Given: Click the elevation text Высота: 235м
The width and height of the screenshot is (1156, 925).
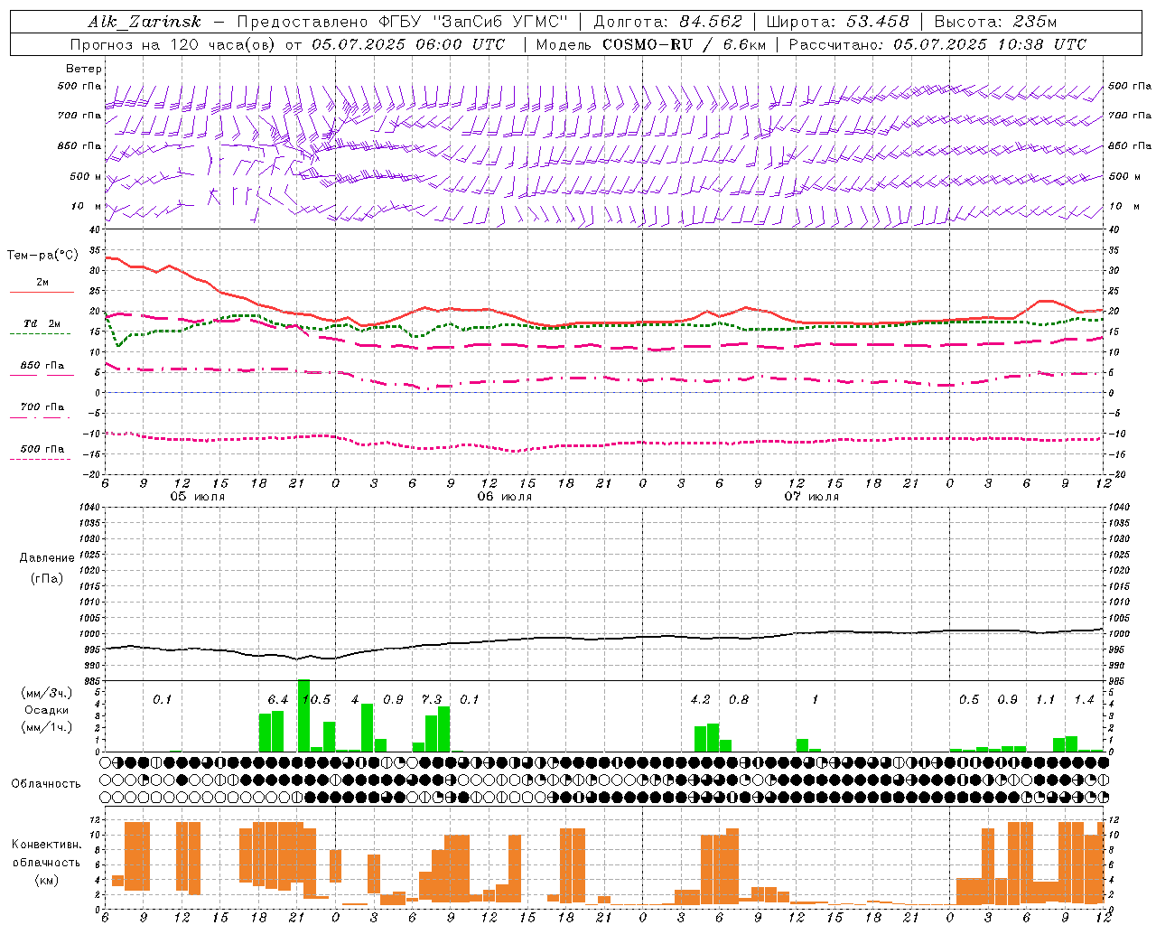Looking at the screenshot, I should click(995, 22).
